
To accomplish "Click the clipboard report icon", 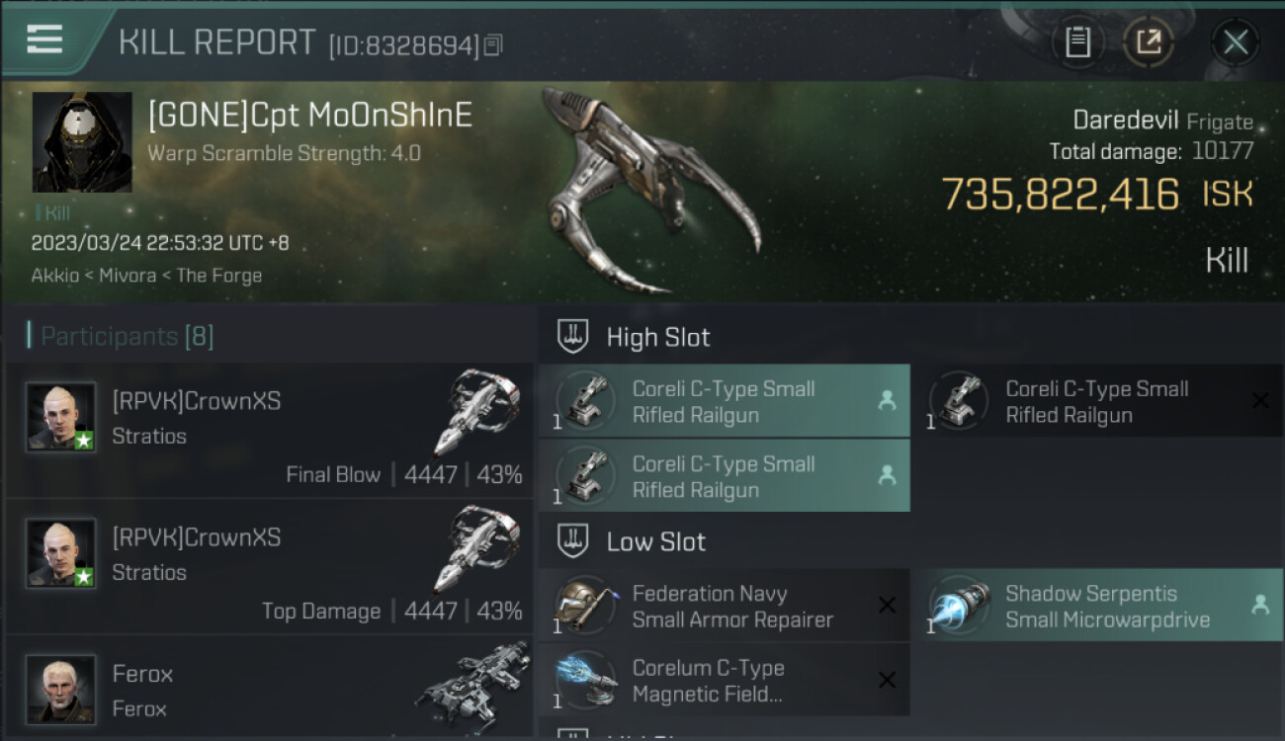I will pos(1077,41).
